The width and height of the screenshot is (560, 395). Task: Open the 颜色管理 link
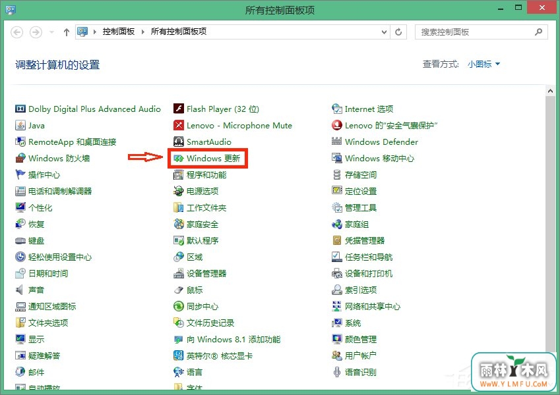pos(361,340)
